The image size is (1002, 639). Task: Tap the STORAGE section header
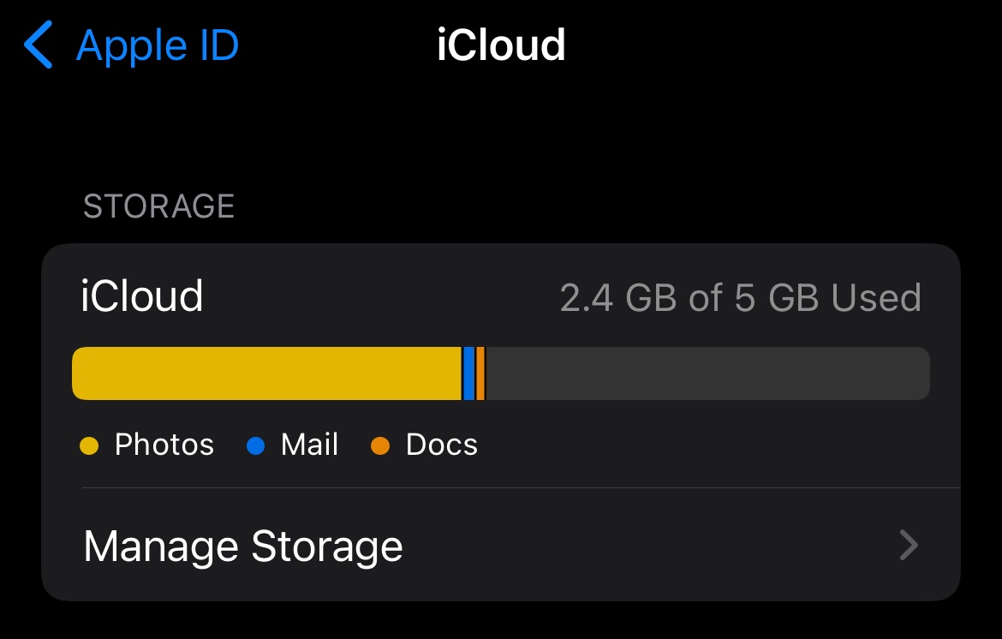[x=158, y=206]
